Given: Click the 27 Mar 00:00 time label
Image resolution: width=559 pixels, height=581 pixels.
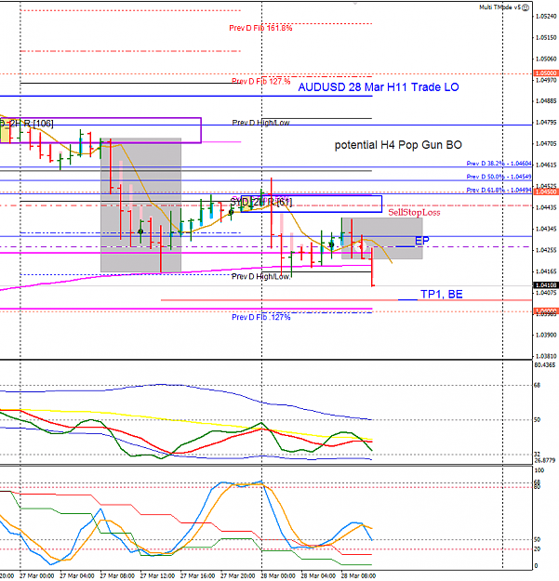Looking at the screenshot, I should point(36,575).
